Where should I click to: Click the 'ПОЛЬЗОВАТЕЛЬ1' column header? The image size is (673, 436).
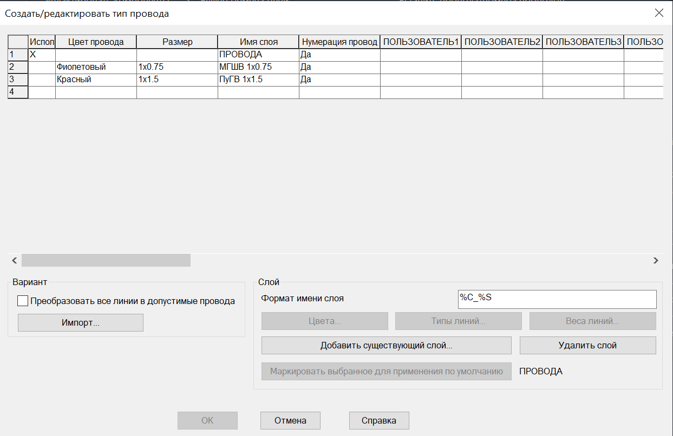(421, 42)
